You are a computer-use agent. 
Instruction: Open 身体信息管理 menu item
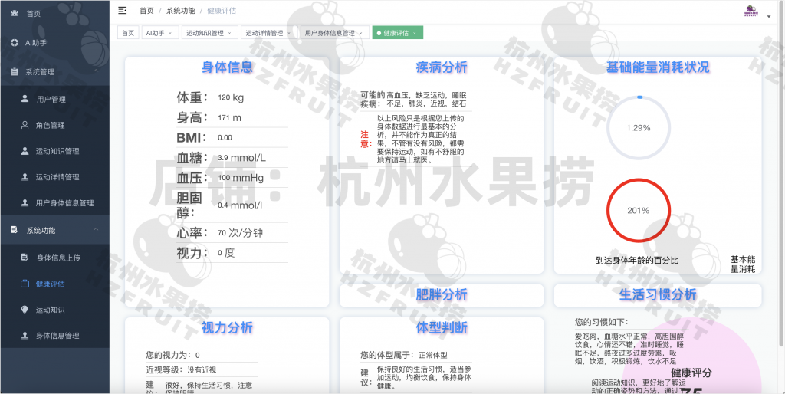click(54, 336)
